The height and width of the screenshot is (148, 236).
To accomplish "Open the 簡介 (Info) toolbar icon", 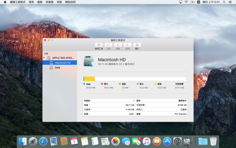I will click(x=137, y=45).
